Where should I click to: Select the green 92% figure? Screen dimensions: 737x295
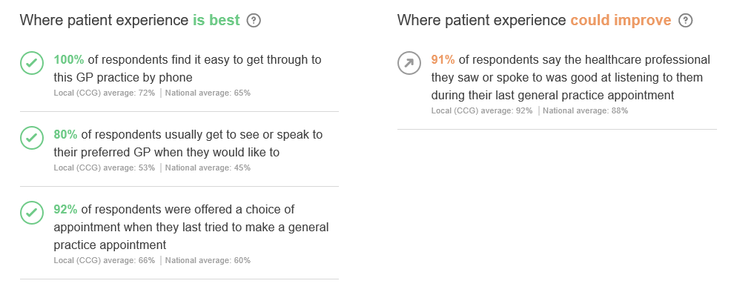65,209
